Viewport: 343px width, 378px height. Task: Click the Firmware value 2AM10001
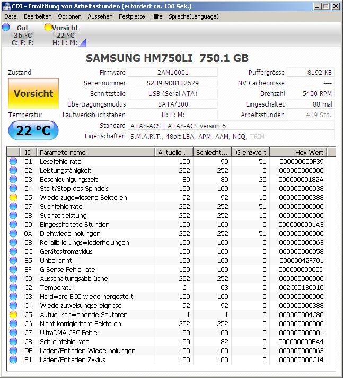coord(173,72)
